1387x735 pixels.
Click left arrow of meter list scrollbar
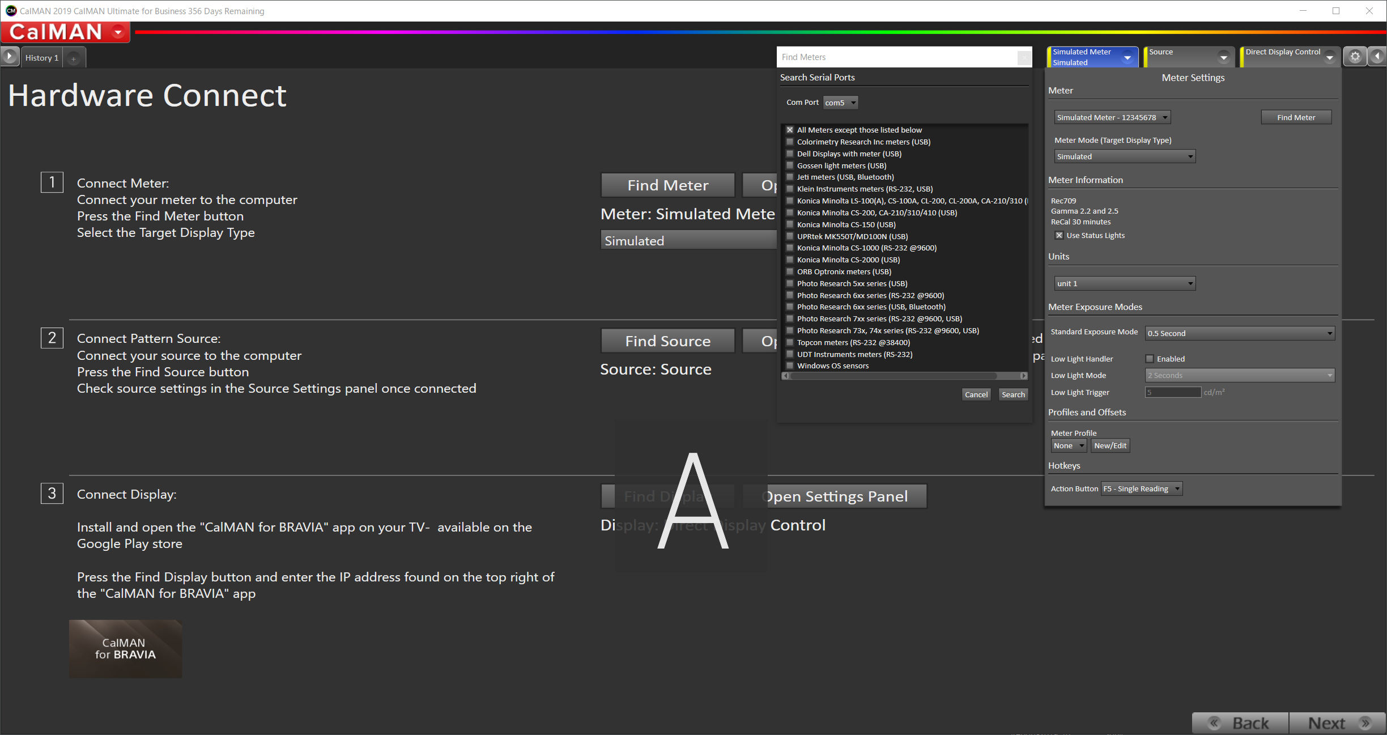tap(785, 376)
